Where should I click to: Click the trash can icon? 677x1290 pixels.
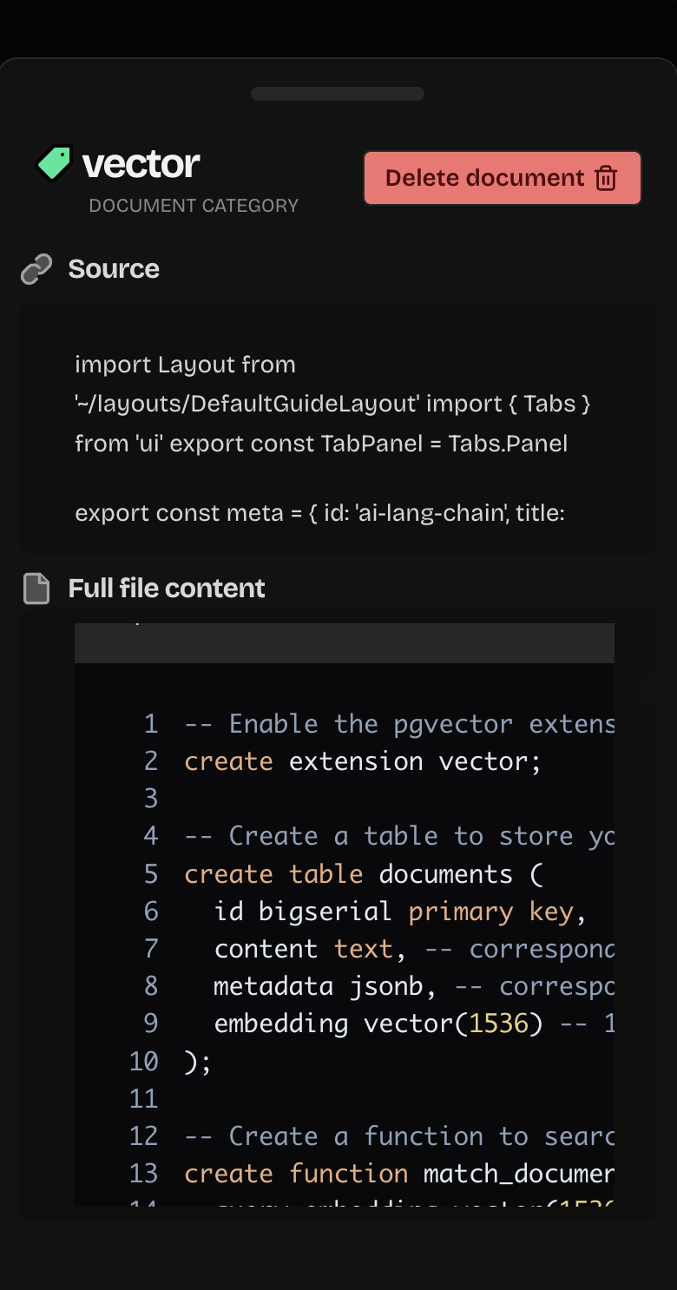tap(606, 178)
